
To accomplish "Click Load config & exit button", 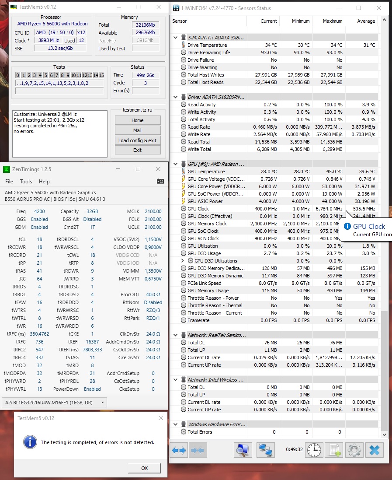I will pyautogui.click(x=138, y=140).
